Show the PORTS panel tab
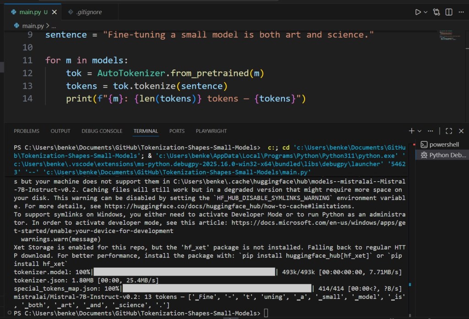The width and height of the screenshot is (469, 319). (x=177, y=131)
